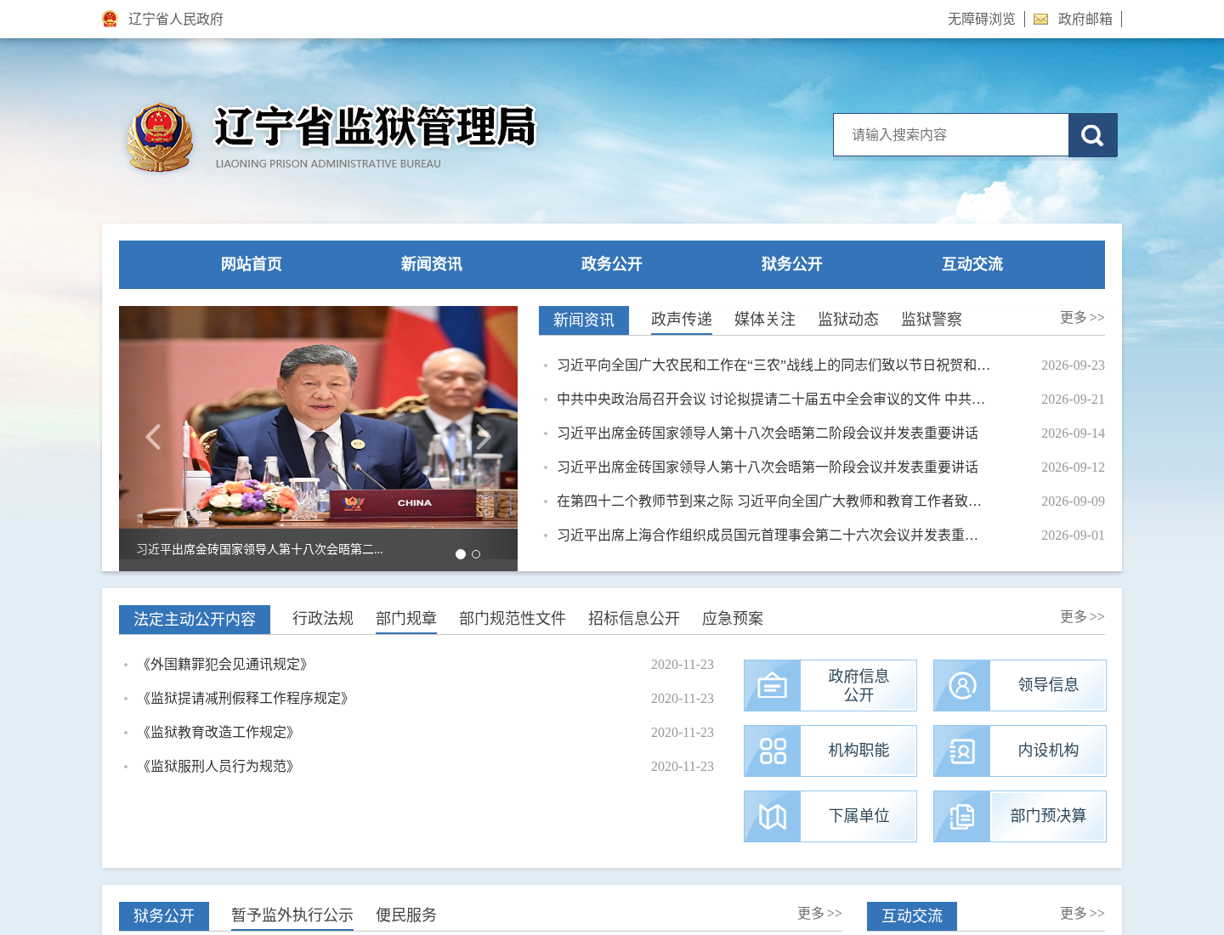Select the second carousel dot indicator
This screenshot has height=935, width=1224.
[476, 554]
